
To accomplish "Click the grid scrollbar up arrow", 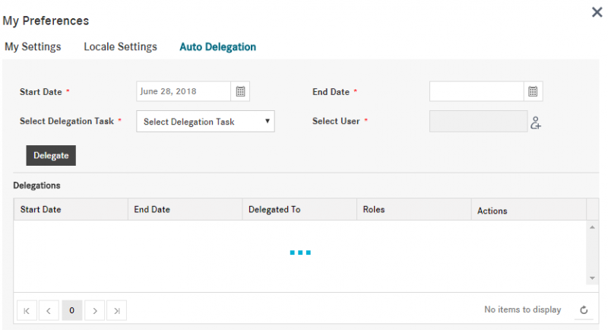I will (592, 227).
